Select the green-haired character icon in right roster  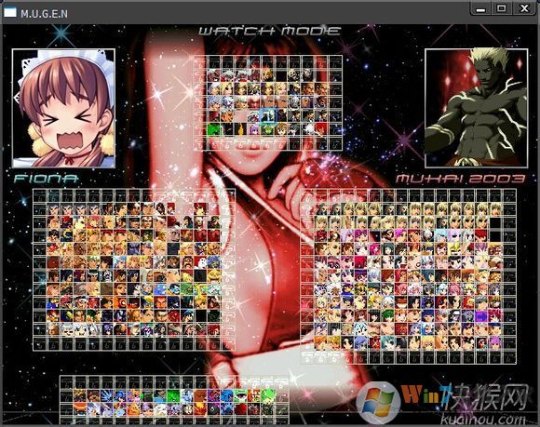(387, 315)
